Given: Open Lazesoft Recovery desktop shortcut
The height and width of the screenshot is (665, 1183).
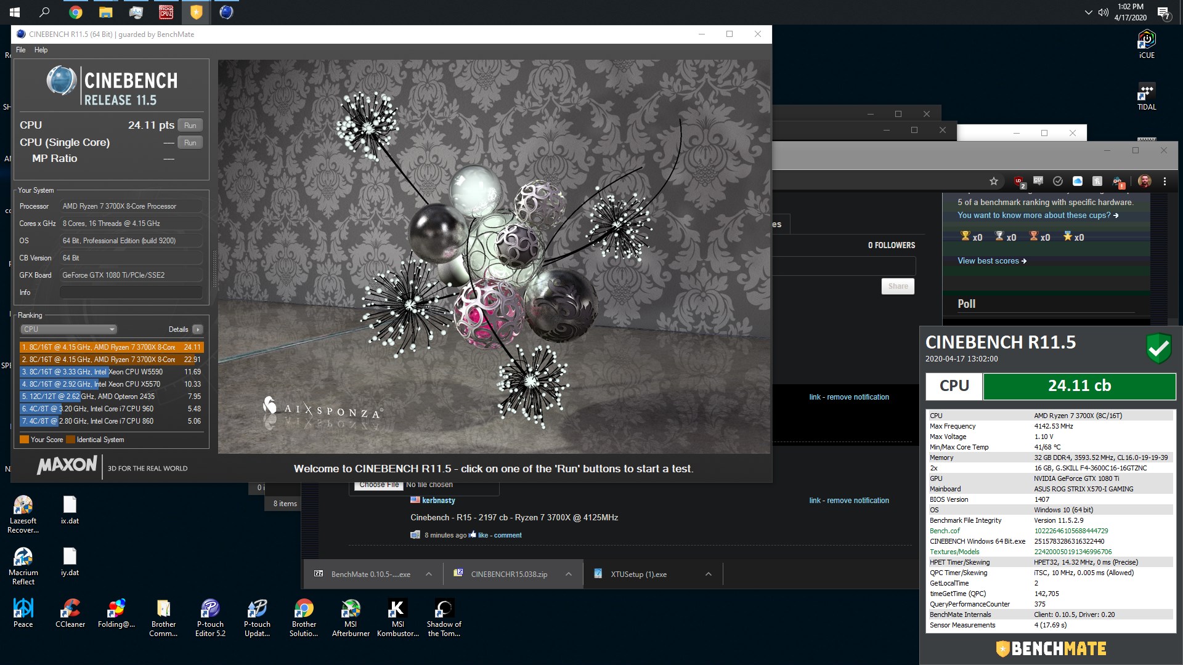Looking at the screenshot, I should coord(23,515).
